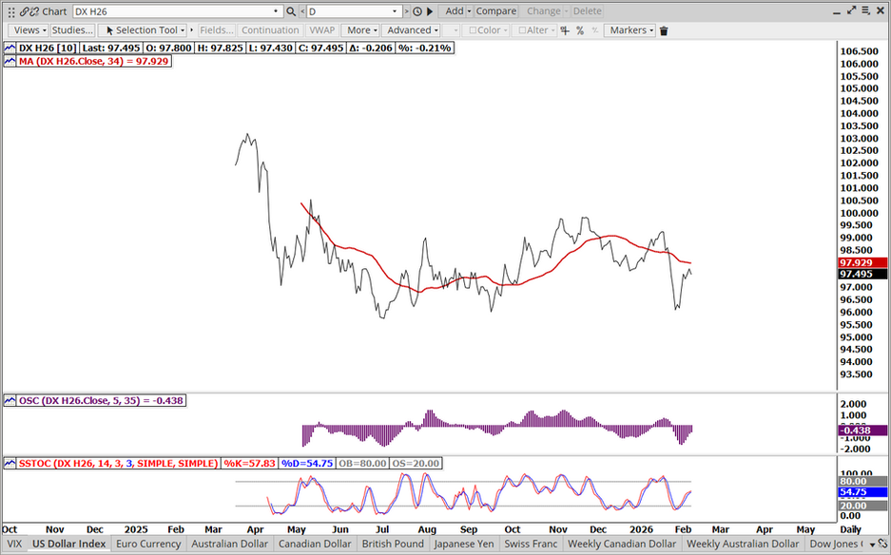Open the Japanese Yen tab
The image size is (891, 555).
click(464, 544)
